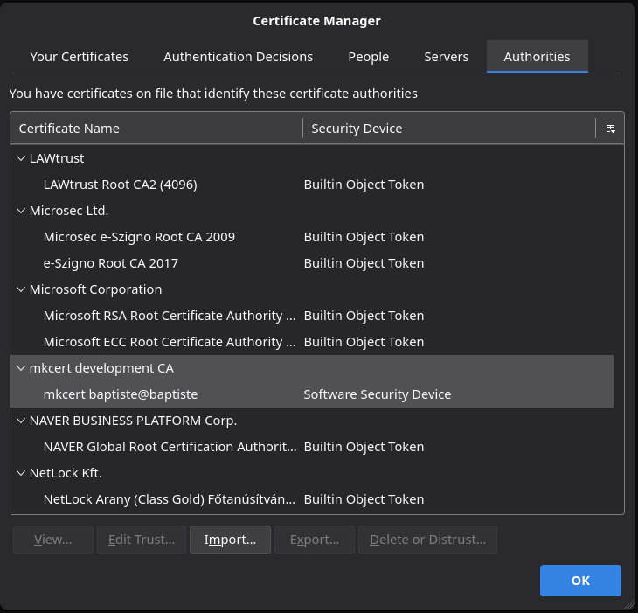Click Builtin Object Token for e-Szigno Root CA 2017
Image resolution: width=638 pixels, height=613 pixels.
tap(364, 263)
